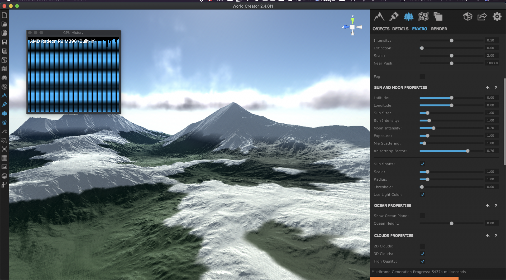Select the terrain mountain icon in top toolbar
This screenshot has height=280, width=506.
tap(379, 17)
